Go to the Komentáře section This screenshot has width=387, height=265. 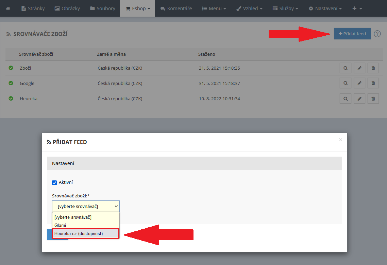point(176,8)
